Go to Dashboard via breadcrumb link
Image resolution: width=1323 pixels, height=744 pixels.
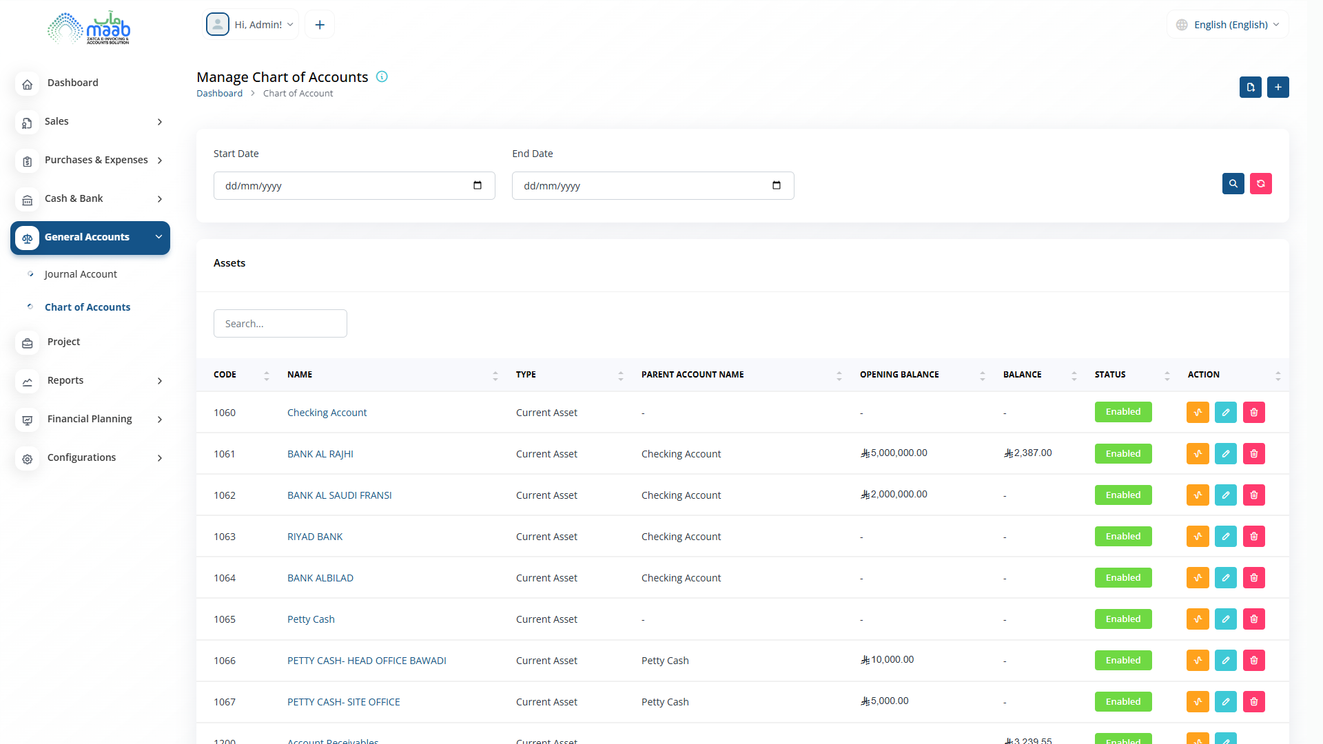[219, 94]
